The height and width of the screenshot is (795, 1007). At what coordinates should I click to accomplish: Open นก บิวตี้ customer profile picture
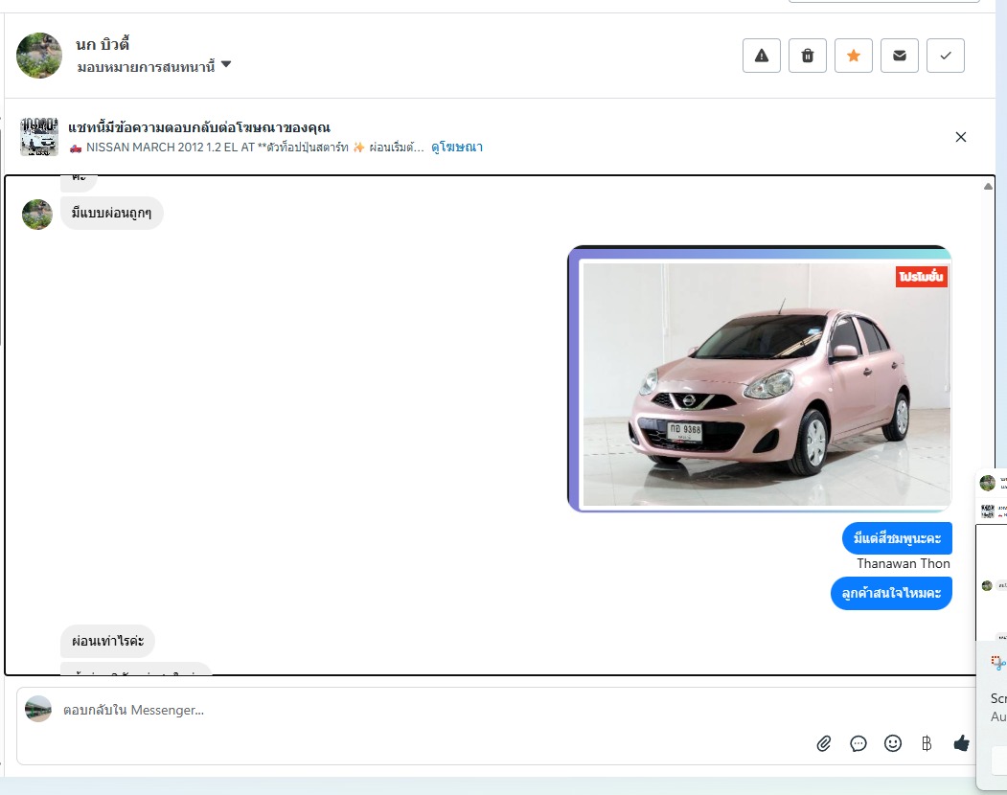click(39, 56)
